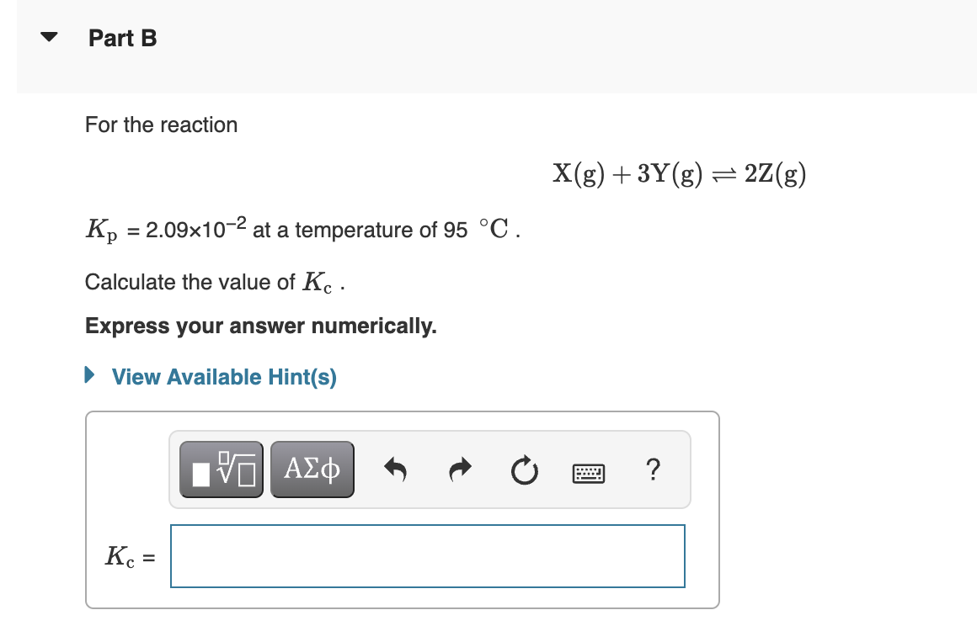Open help question mark icon
Image resolution: width=977 pixels, height=626 pixels.
pyautogui.click(x=653, y=469)
